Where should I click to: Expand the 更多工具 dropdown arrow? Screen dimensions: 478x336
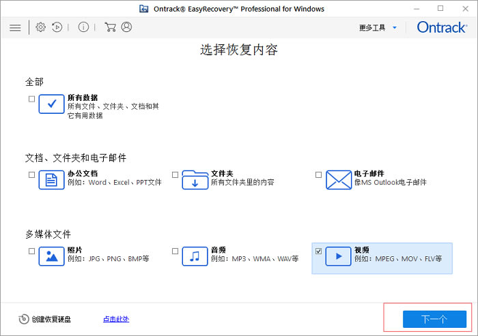click(x=395, y=28)
